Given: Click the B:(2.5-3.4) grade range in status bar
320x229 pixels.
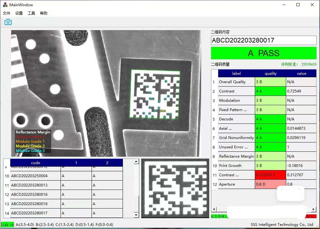Looking at the screenshot, I should pos(45,225).
